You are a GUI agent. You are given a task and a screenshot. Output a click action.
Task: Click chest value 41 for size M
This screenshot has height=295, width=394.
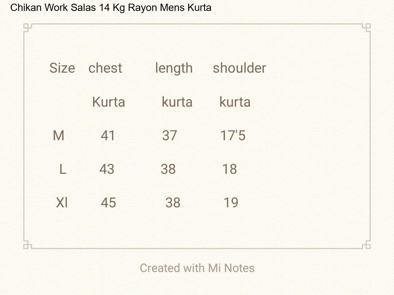click(108, 136)
